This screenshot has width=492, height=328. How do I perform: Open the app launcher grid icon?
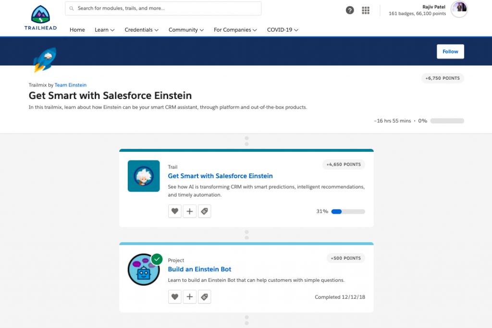[x=366, y=10]
